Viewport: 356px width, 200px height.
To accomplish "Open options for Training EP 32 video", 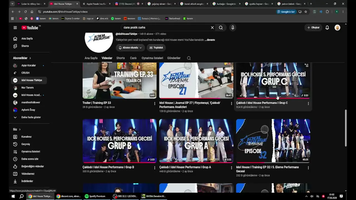I will tap(308, 168).
